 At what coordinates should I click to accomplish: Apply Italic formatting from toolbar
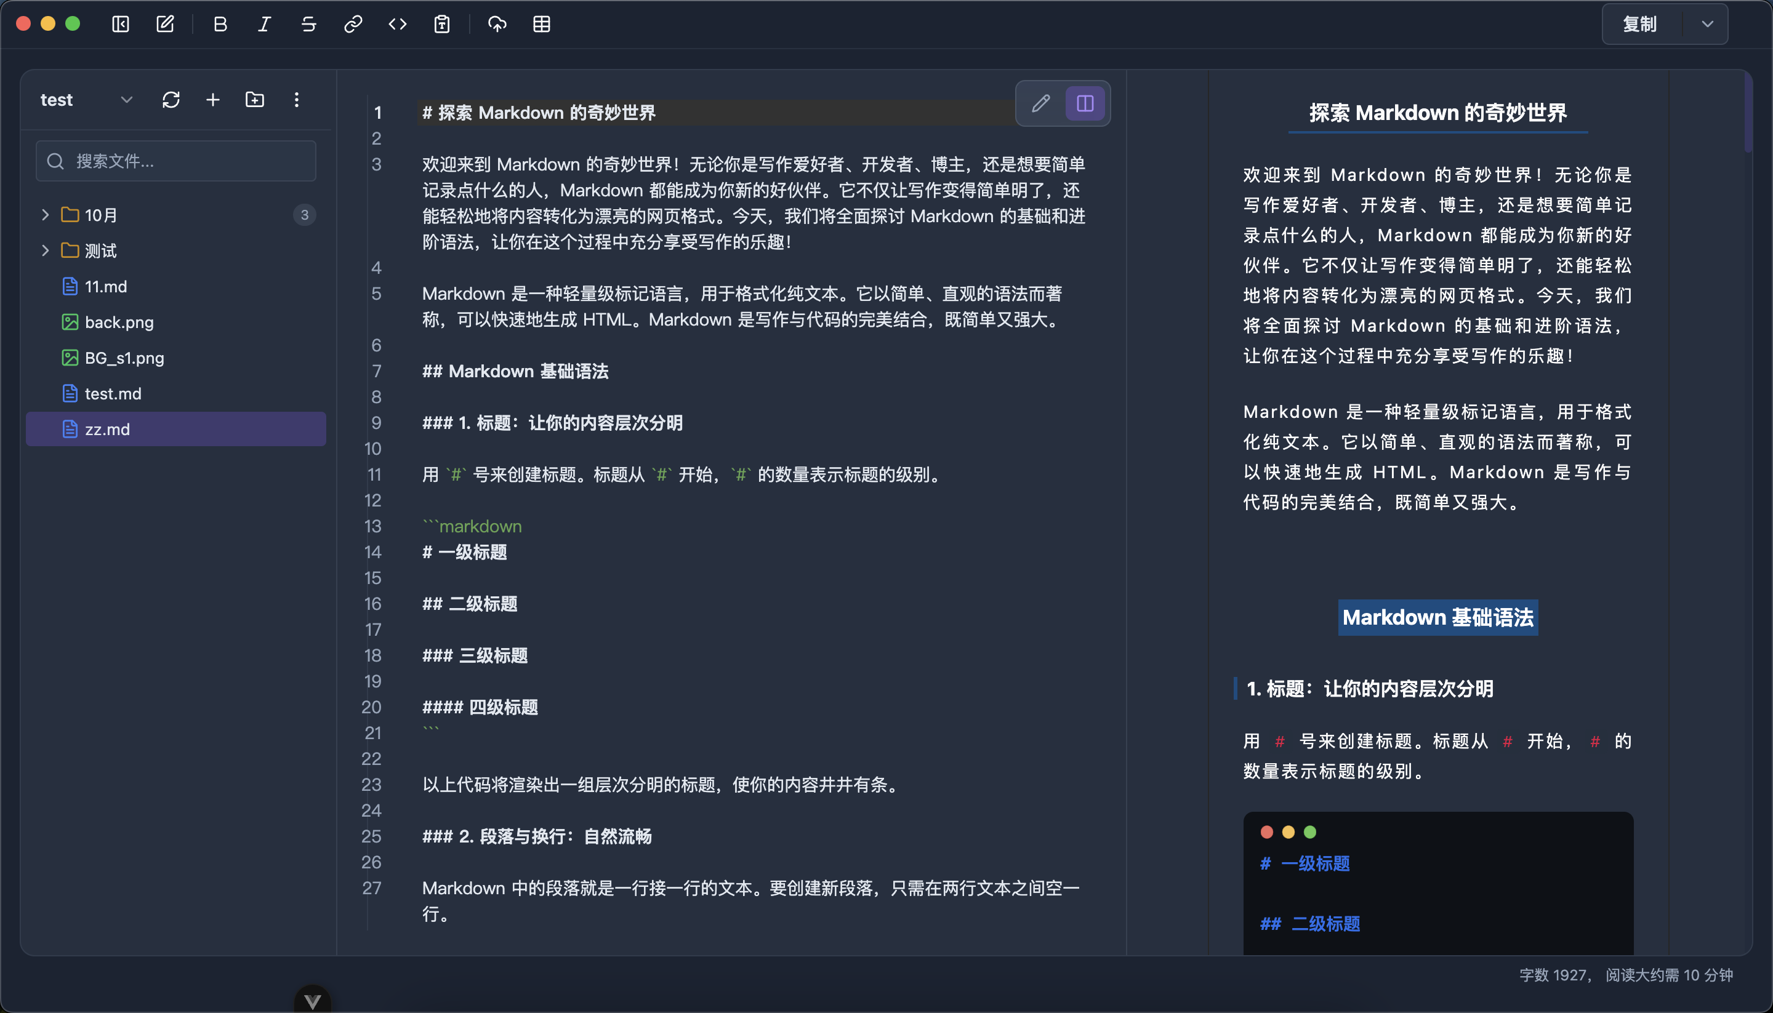(x=265, y=25)
